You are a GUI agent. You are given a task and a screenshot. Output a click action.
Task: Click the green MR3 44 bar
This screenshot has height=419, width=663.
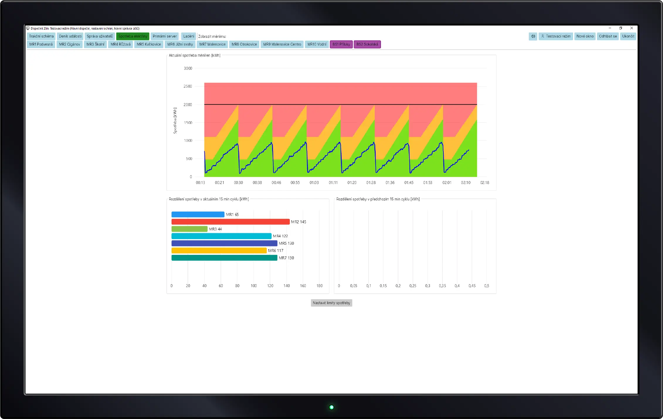[189, 229]
